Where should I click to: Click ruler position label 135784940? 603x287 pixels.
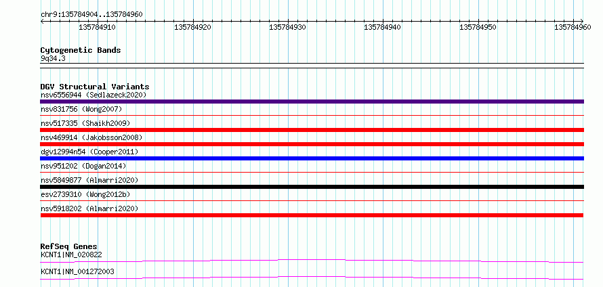[382, 28]
